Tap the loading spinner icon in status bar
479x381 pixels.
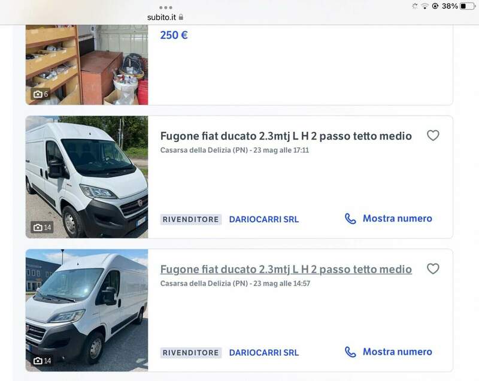[x=414, y=6]
